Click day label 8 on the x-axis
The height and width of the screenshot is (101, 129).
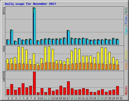coord(35,98)
